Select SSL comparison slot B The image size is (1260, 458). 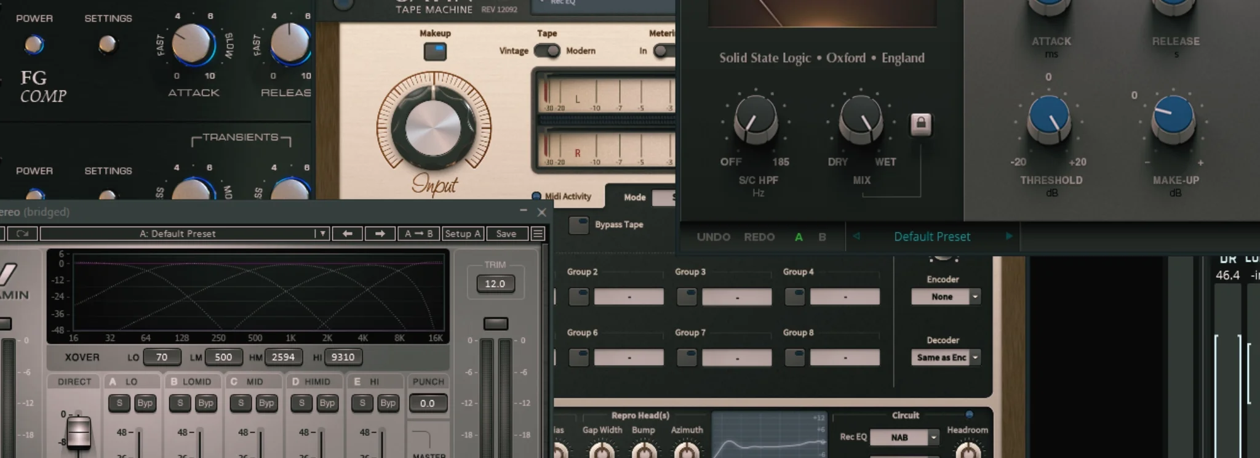coord(822,237)
